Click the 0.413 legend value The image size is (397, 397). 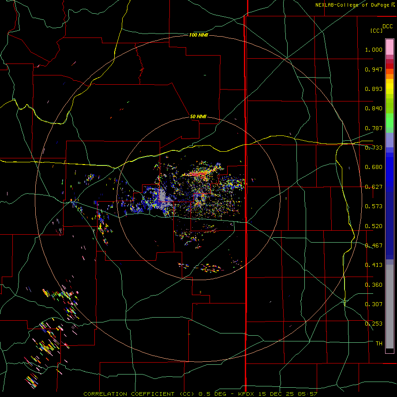pos(374,265)
